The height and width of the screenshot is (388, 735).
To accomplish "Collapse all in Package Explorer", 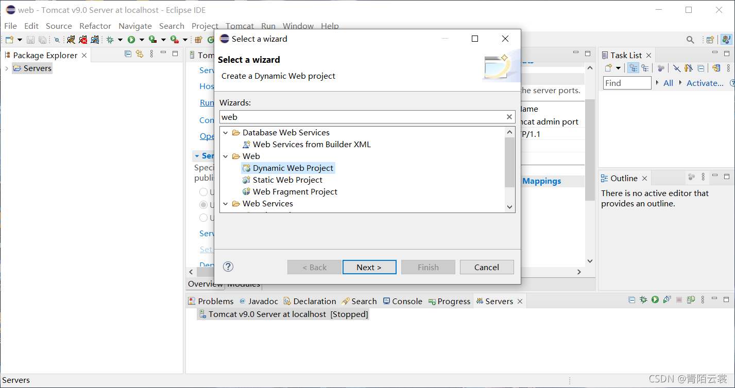I will pos(128,54).
